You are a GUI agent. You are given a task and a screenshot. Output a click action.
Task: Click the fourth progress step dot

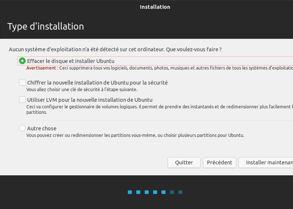click(x=155, y=192)
